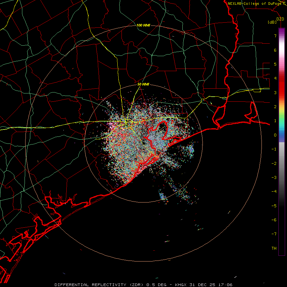Click the TH label on color scale
This screenshot has height=287, width=287.
274,248
